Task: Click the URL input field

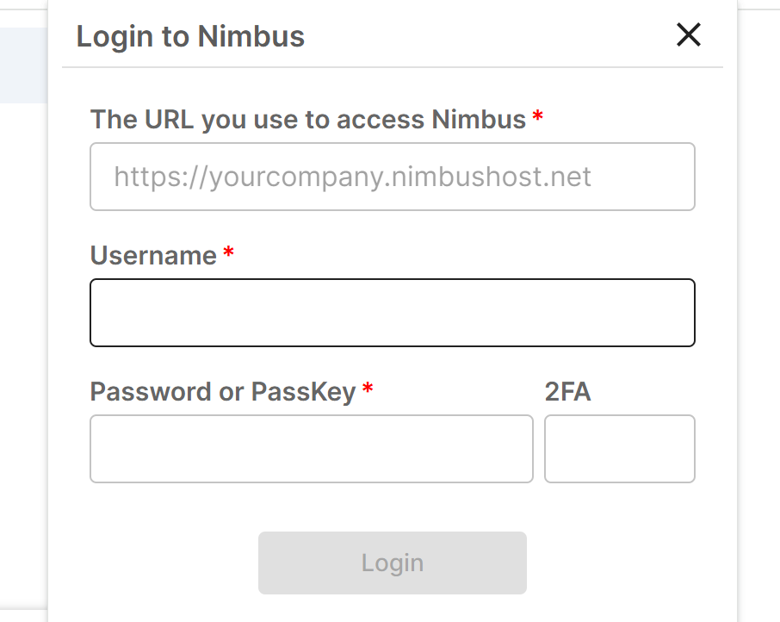Action: click(392, 177)
